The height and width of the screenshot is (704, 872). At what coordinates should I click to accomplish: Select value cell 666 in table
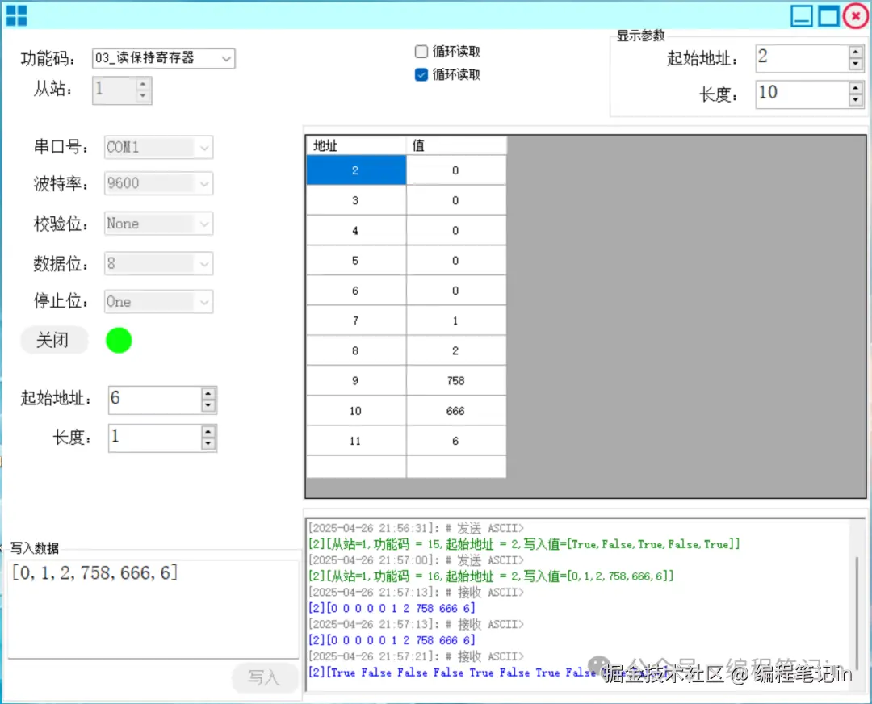click(x=456, y=410)
